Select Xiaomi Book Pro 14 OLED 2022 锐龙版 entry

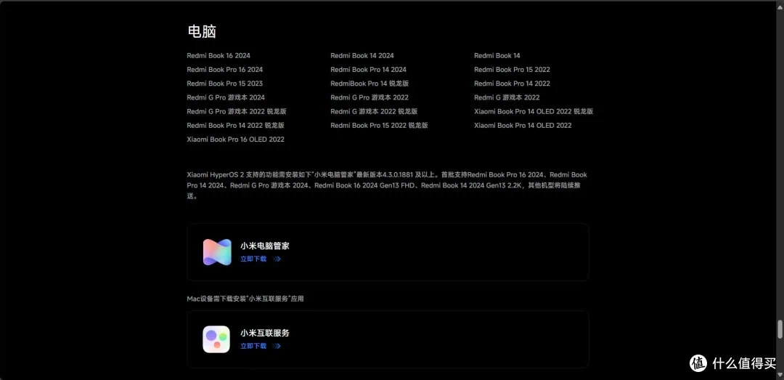[534, 112]
